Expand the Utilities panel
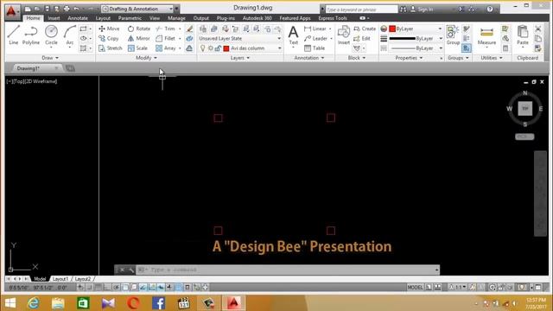 [492, 58]
